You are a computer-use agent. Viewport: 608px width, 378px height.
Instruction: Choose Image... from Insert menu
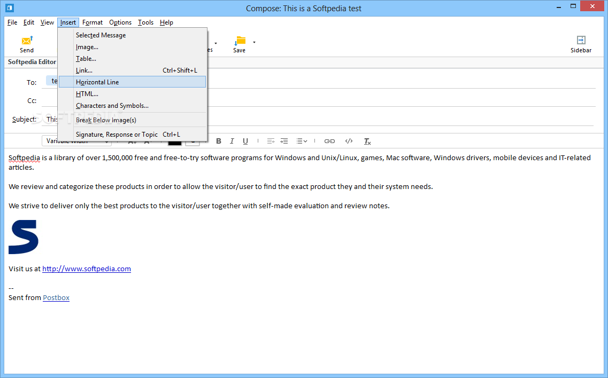[x=132, y=47]
